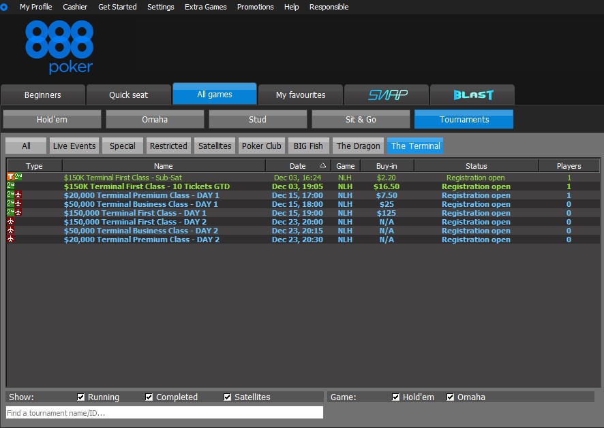This screenshot has height=428, width=604.
Task: Click the airplane icon on $20,000 Premium Class DAY 2
Action: pos(10,240)
